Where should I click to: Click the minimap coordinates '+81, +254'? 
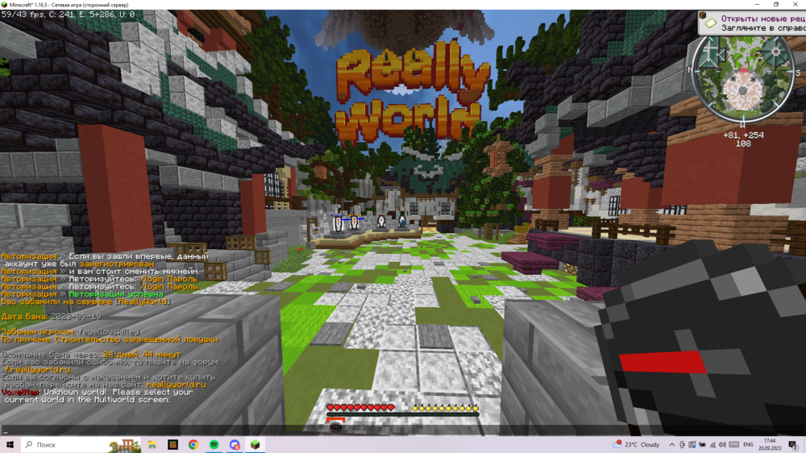coord(743,135)
